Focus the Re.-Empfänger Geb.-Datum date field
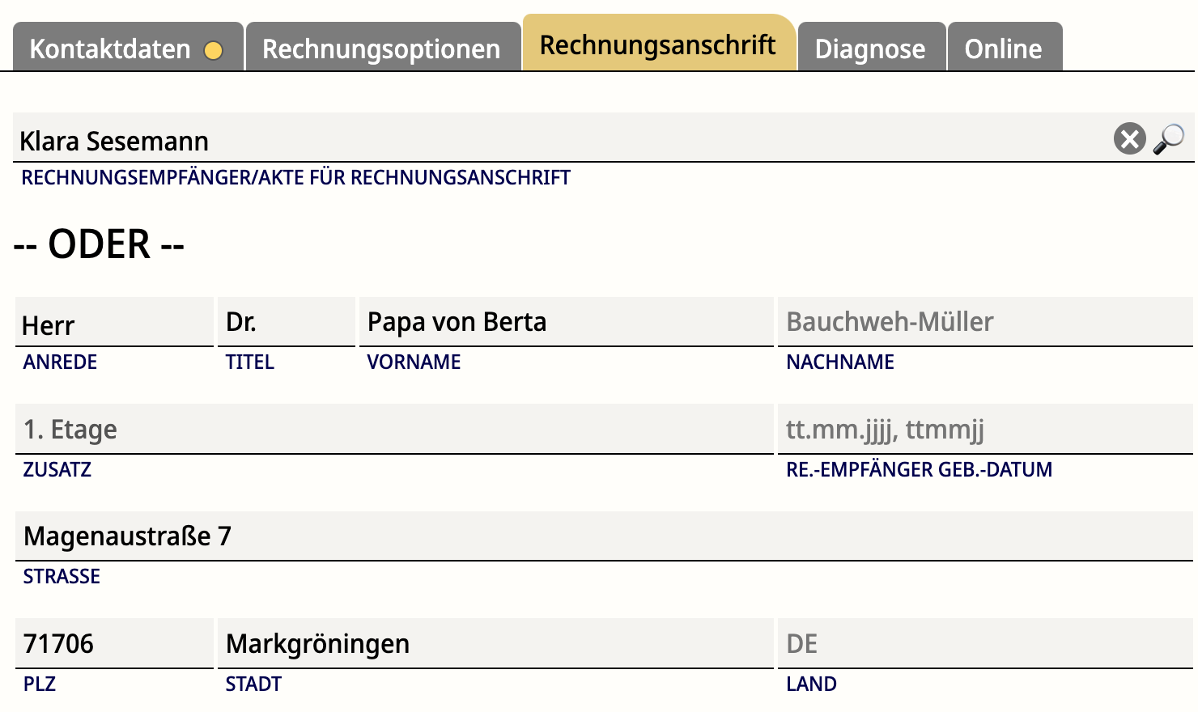This screenshot has width=1198, height=712. pyautogui.click(x=985, y=429)
